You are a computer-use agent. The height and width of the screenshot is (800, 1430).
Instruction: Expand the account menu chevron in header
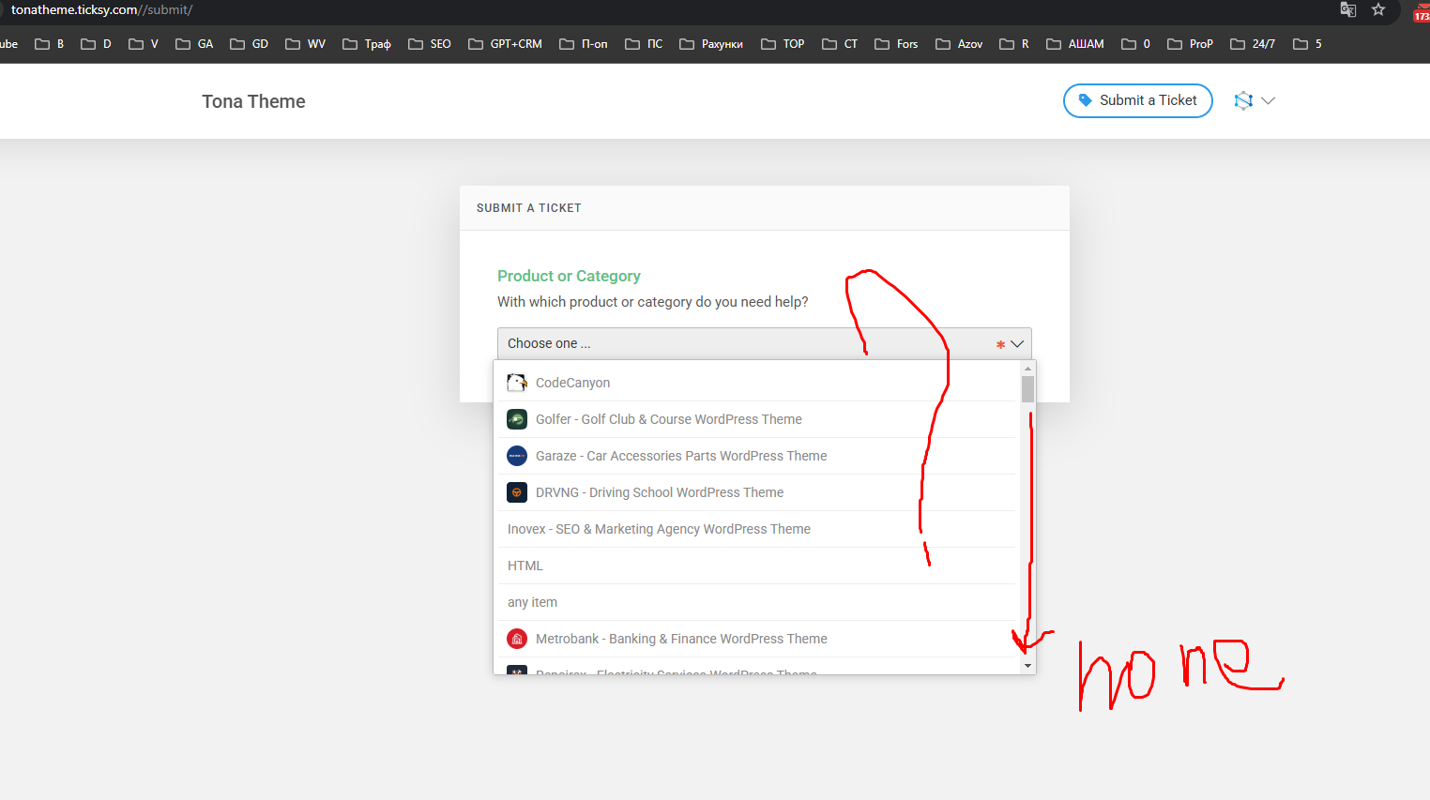[1268, 100]
